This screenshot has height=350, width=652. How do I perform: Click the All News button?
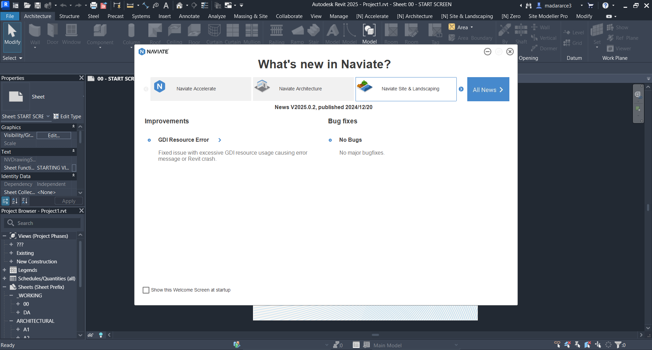pos(488,89)
